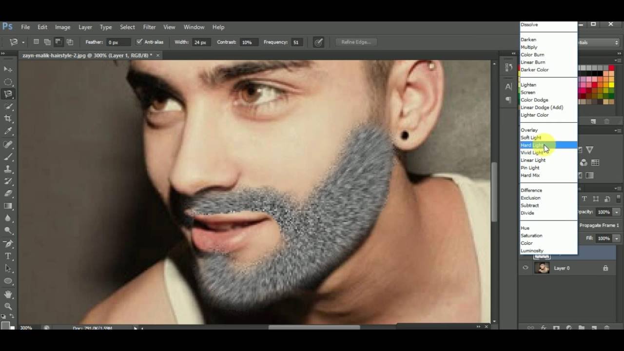This screenshot has height=351, width=624.
Task: Delete layer using trash icon in Layers panel
Action: [607, 328]
